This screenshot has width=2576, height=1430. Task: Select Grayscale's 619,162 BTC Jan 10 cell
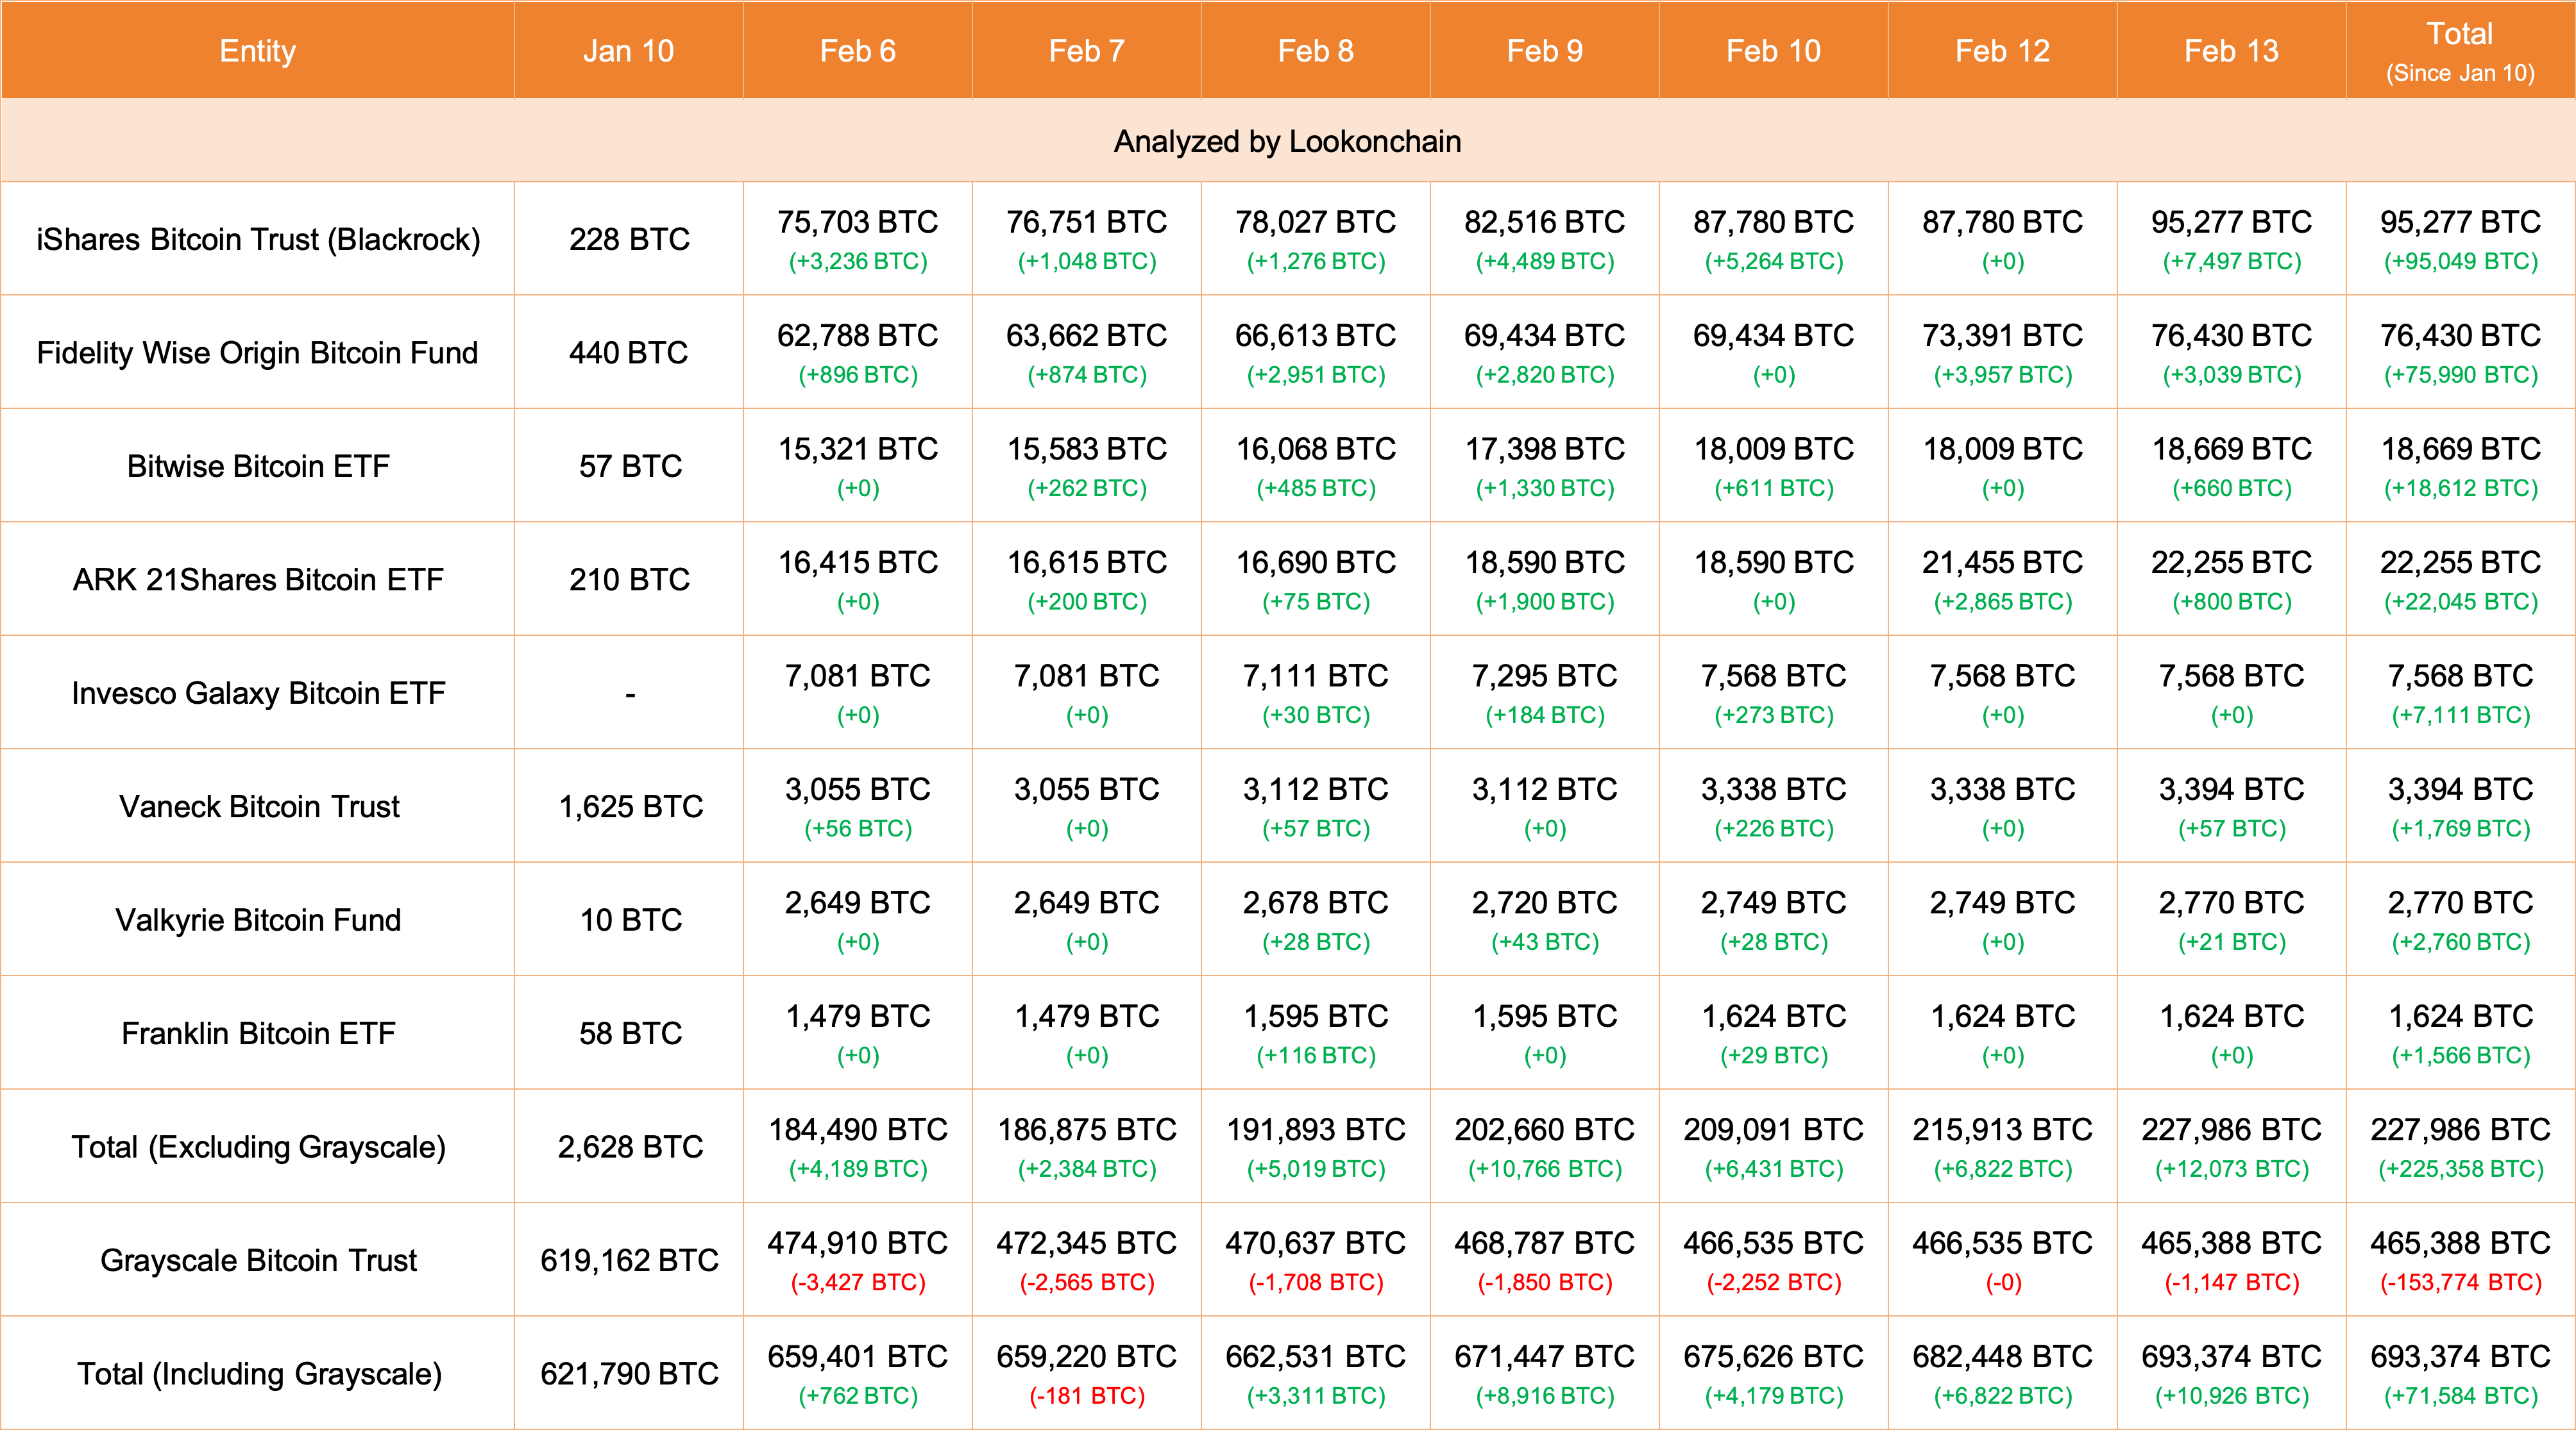click(x=629, y=1260)
